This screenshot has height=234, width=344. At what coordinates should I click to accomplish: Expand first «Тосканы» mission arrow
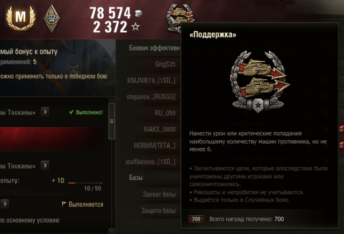pyautogui.click(x=45, y=112)
